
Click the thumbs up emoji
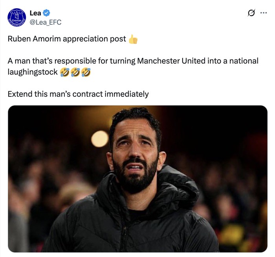pyautogui.click(x=133, y=39)
